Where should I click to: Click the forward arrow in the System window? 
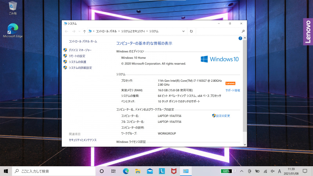(x=74, y=31)
